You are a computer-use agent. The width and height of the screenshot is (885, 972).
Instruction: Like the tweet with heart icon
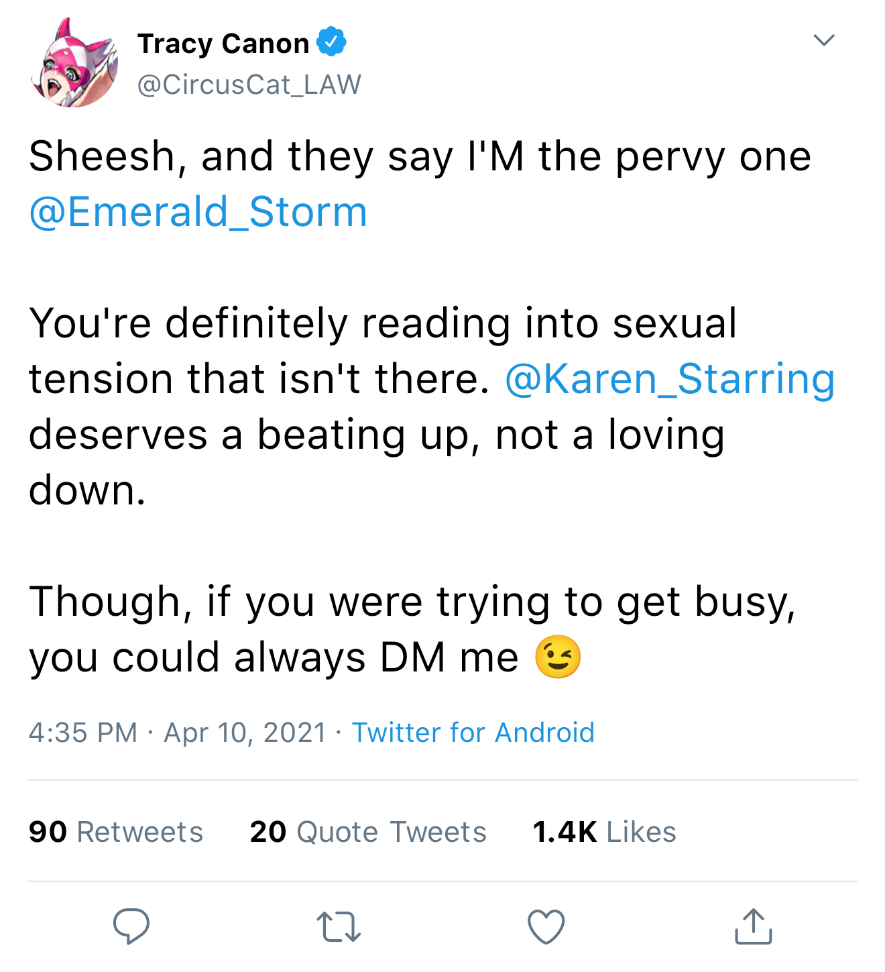[546, 926]
